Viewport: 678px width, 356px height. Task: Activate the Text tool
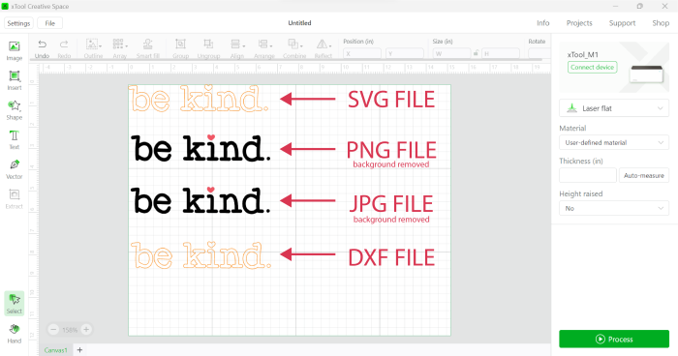(15, 139)
